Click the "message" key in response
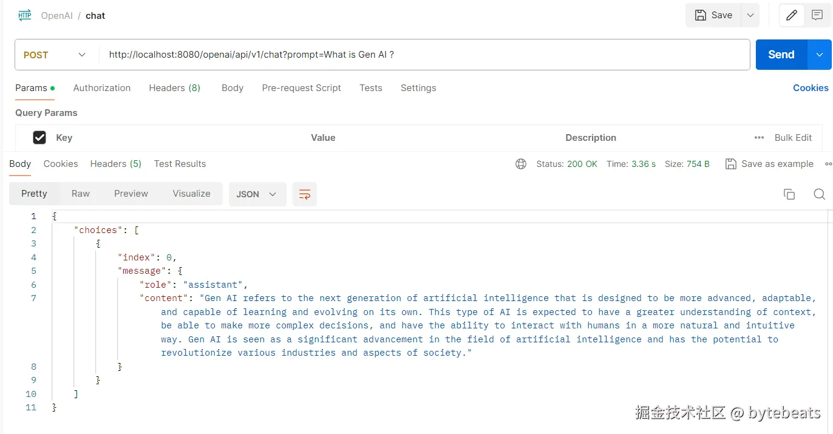 [x=142, y=271]
